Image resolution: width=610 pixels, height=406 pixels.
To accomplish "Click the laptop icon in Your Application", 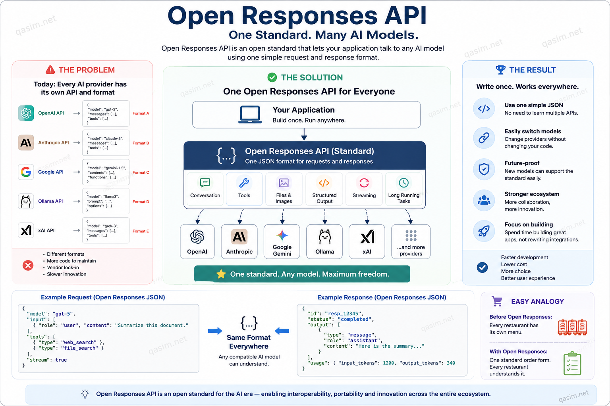I will tap(250, 115).
